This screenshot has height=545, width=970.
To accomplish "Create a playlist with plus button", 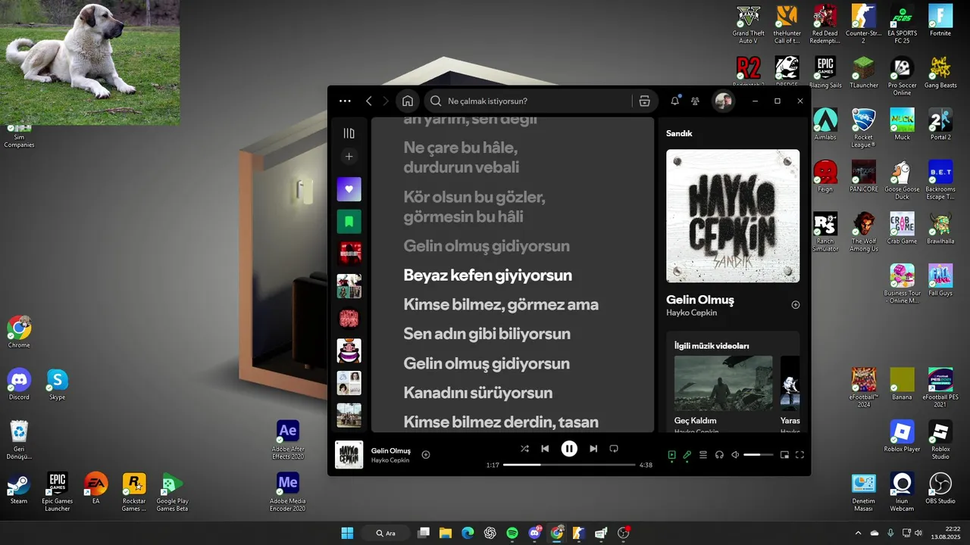I will coord(349,157).
